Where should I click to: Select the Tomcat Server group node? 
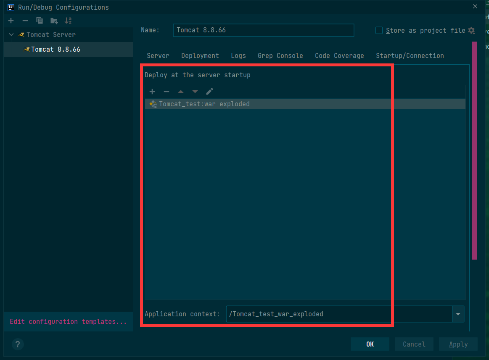[x=68, y=34]
